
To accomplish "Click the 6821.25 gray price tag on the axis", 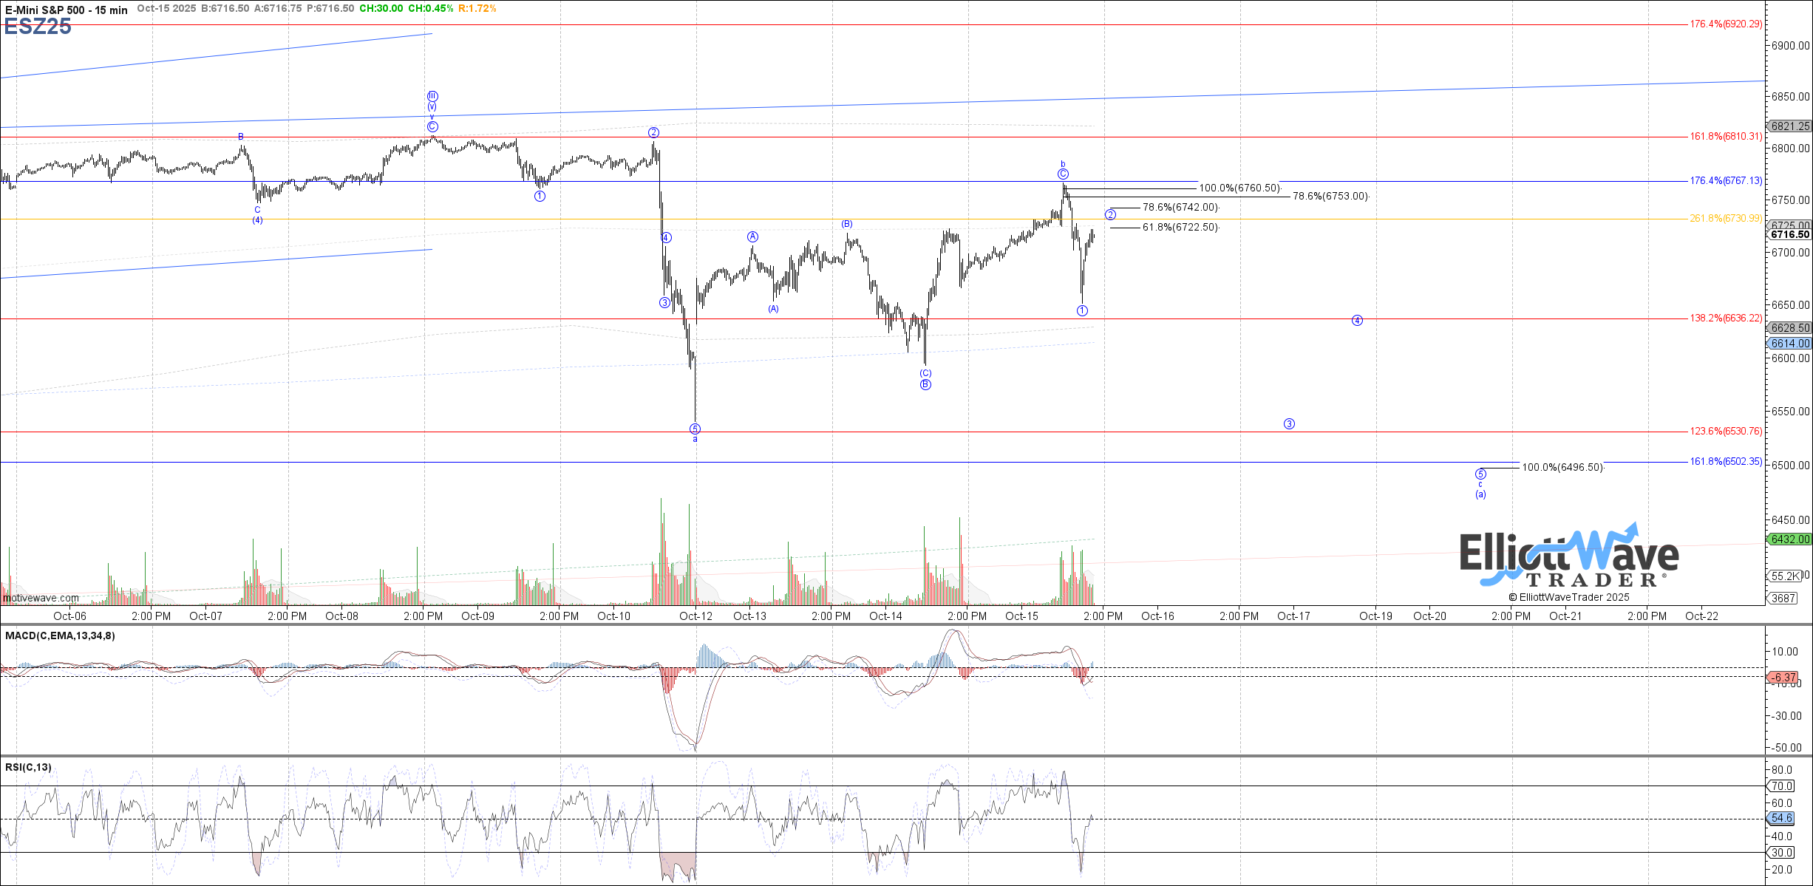I will coord(1790,126).
